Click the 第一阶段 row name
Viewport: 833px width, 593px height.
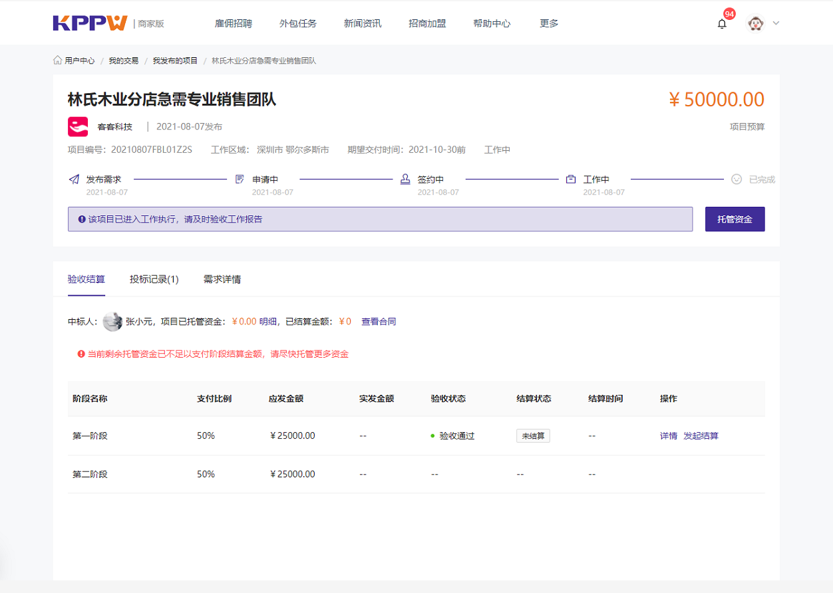pyautogui.click(x=90, y=436)
